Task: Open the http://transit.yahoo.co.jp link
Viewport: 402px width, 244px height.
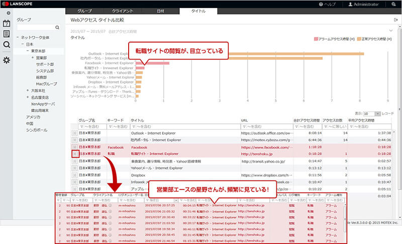Action: (263, 161)
